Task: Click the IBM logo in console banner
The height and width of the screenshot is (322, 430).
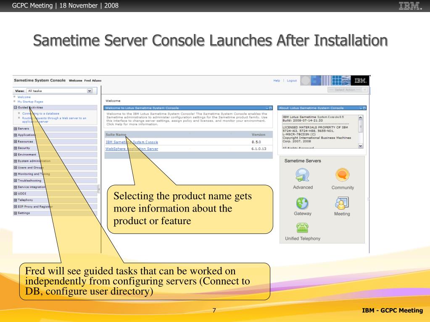Action: click(x=360, y=81)
